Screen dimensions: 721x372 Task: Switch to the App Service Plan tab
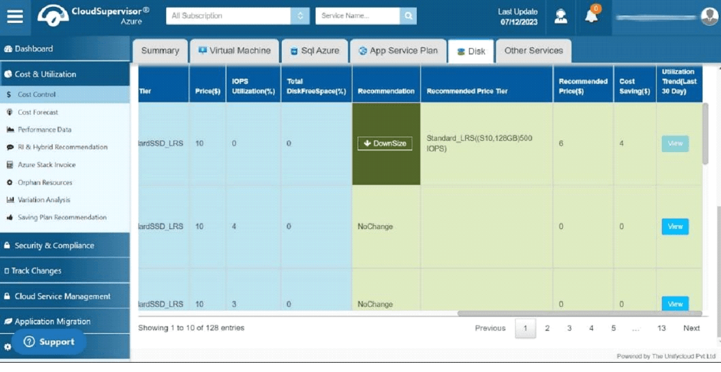tap(398, 51)
